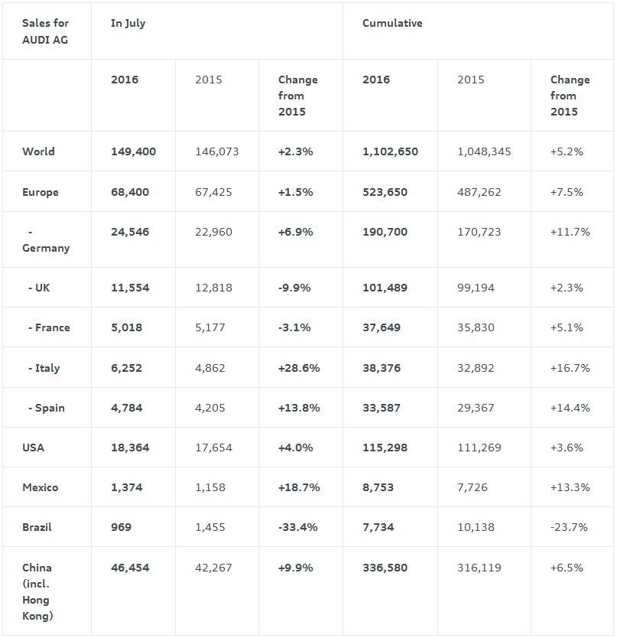Image resolution: width=617 pixels, height=638 pixels.
Task: Click the "In July" column group header
Action: 128,23
